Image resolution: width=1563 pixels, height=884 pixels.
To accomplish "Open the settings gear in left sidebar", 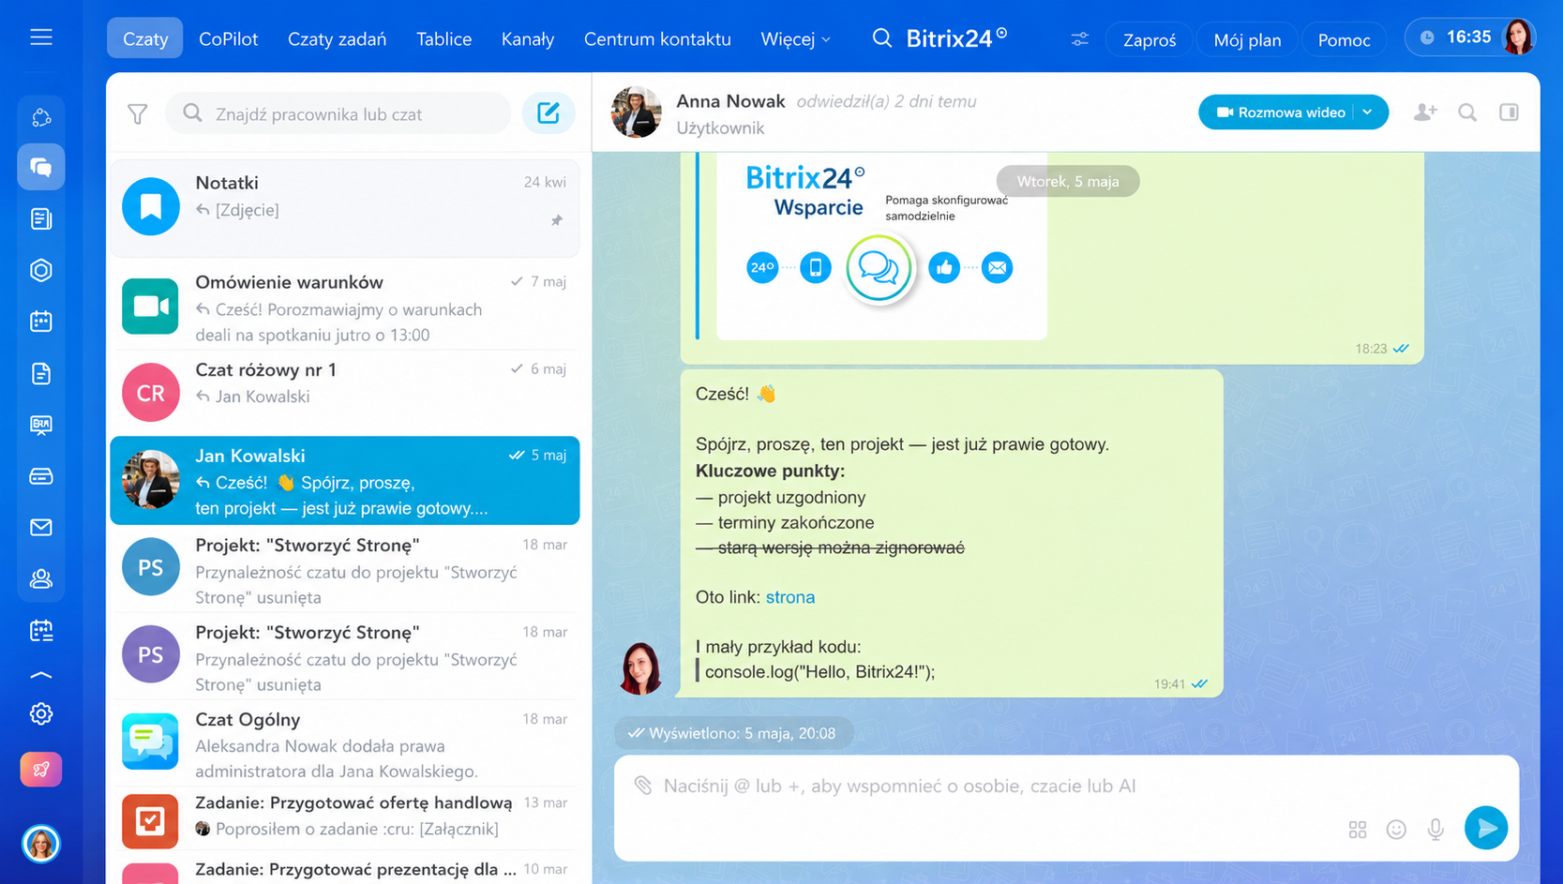I will click(41, 714).
